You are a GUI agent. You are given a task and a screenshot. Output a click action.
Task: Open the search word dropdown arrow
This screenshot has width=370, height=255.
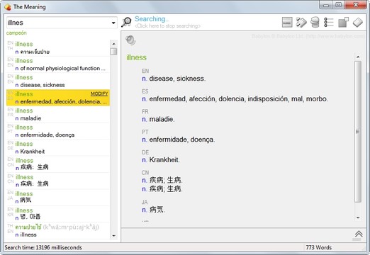[x=113, y=23]
